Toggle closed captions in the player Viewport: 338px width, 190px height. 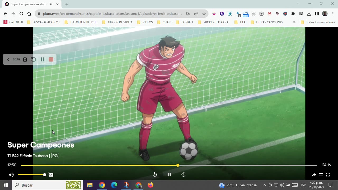point(51,175)
